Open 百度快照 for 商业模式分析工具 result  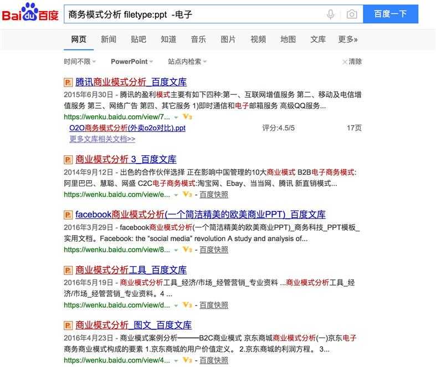pos(214,305)
